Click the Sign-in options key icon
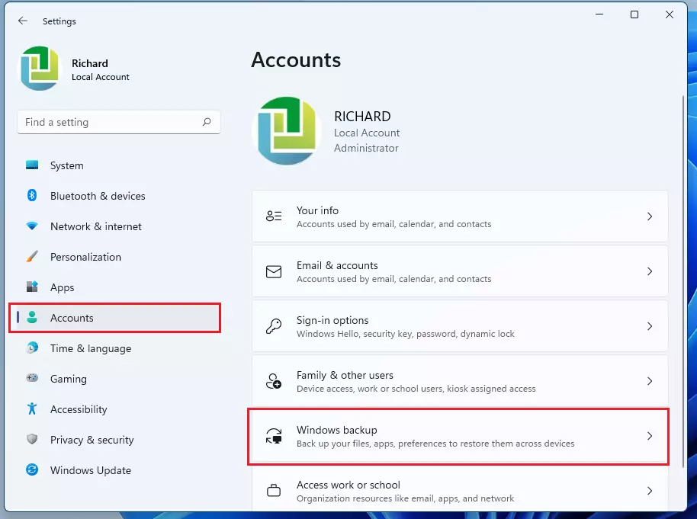 coord(274,326)
